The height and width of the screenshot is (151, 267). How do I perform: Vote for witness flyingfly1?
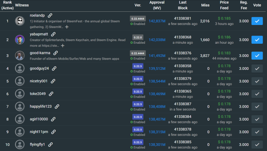pyautogui.click(x=257, y=144)
